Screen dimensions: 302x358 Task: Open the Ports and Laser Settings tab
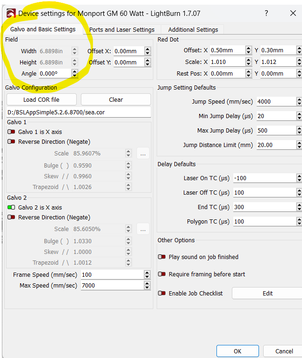(x=122, y=30)
